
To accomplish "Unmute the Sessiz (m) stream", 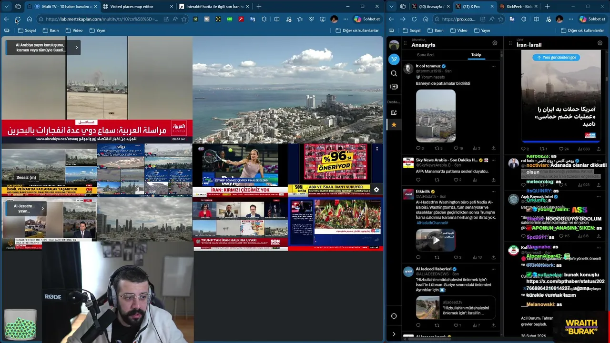I will pos(26,177).
